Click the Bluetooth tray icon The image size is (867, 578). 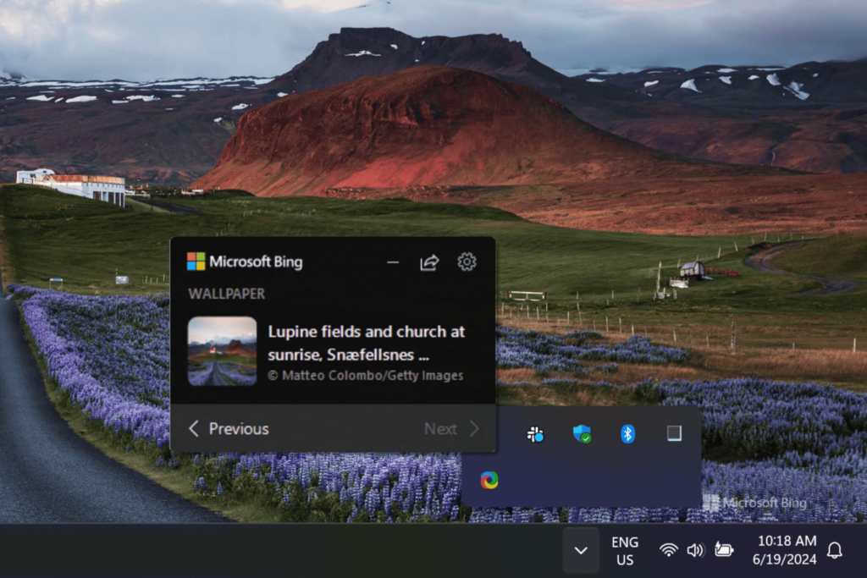coord(627,434)
